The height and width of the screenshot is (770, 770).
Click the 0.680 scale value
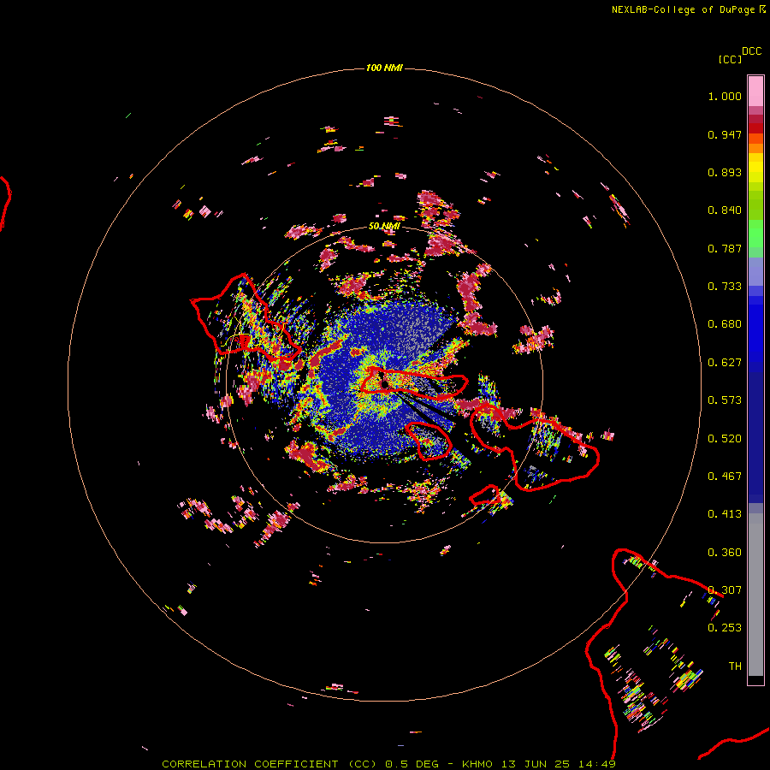[725, 324]
